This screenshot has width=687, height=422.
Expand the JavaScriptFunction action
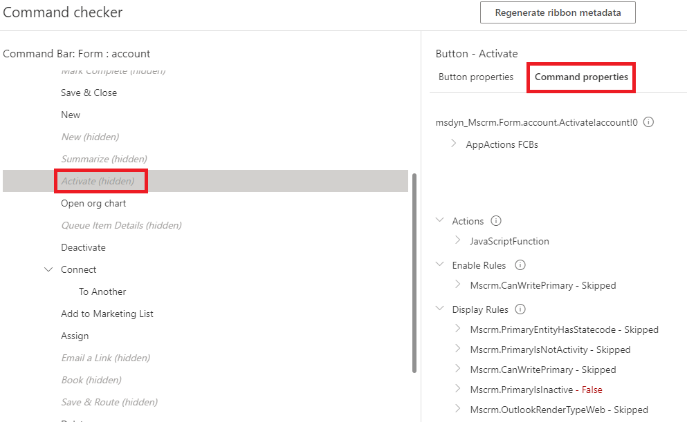[458, 240]
